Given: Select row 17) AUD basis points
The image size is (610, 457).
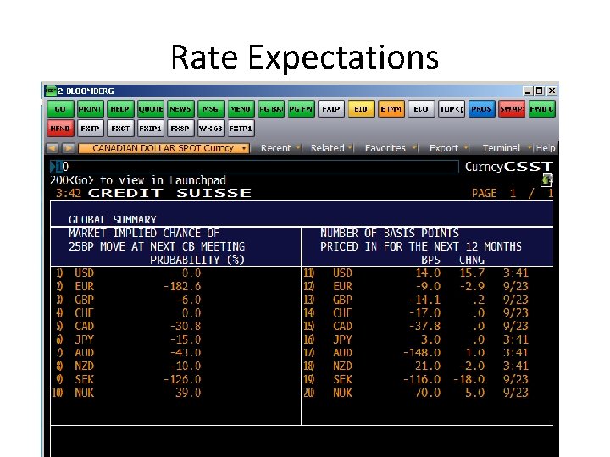Looking at the screenshot, I should coord(416,353).
